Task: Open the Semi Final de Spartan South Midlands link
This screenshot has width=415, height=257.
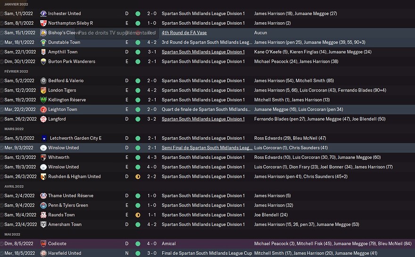Action: (207, 148)
